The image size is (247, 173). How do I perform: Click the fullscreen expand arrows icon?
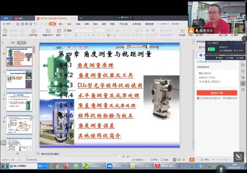238,157
